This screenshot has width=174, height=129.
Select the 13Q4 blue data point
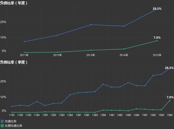tap(103, 84)
